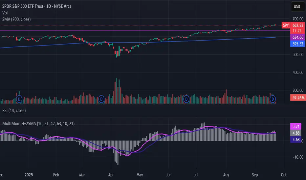Open the mid-September dividend marker
Screen dimensions: 306x180
(273, 99)
